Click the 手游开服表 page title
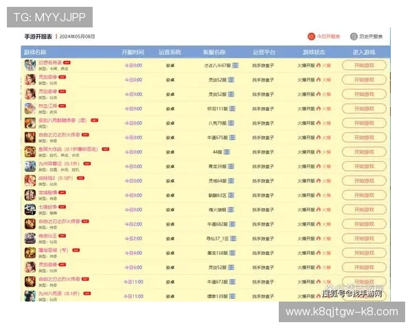The height and width of the screenshot is (329, 412). tap(38, 36)
